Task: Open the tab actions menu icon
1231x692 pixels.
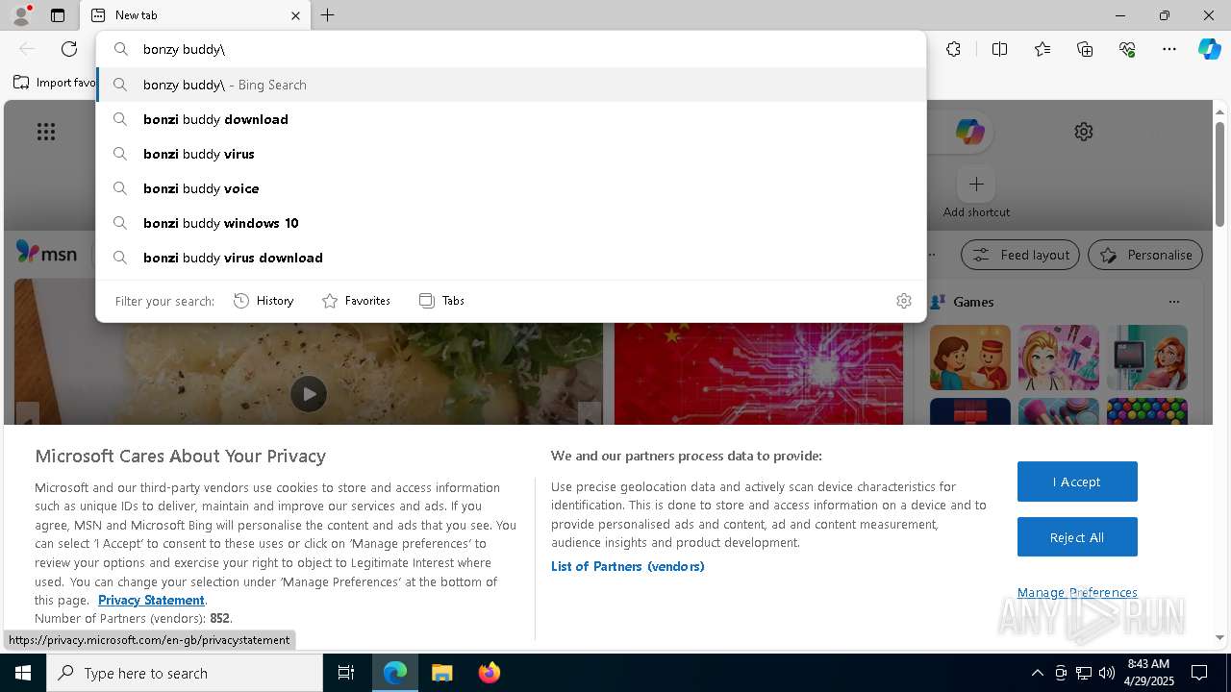Action: point(58,15)
